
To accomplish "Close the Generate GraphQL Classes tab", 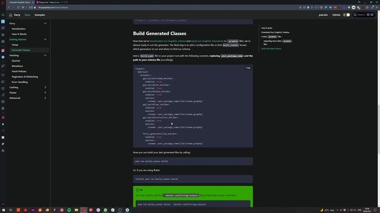I will [33, 2].
